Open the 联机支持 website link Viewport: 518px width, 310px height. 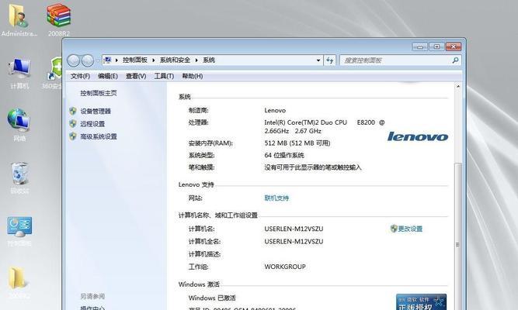pyautogui.click(x=276, y=198)
